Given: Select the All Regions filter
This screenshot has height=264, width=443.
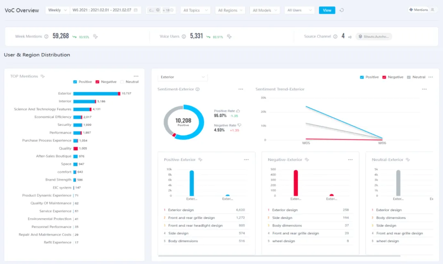Looking at the screenshot, I should click(x=230, y=10).
